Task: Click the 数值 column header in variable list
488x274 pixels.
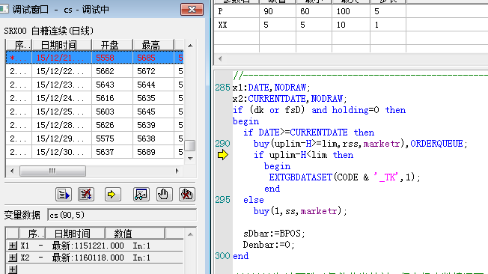Action: (135, 234)
